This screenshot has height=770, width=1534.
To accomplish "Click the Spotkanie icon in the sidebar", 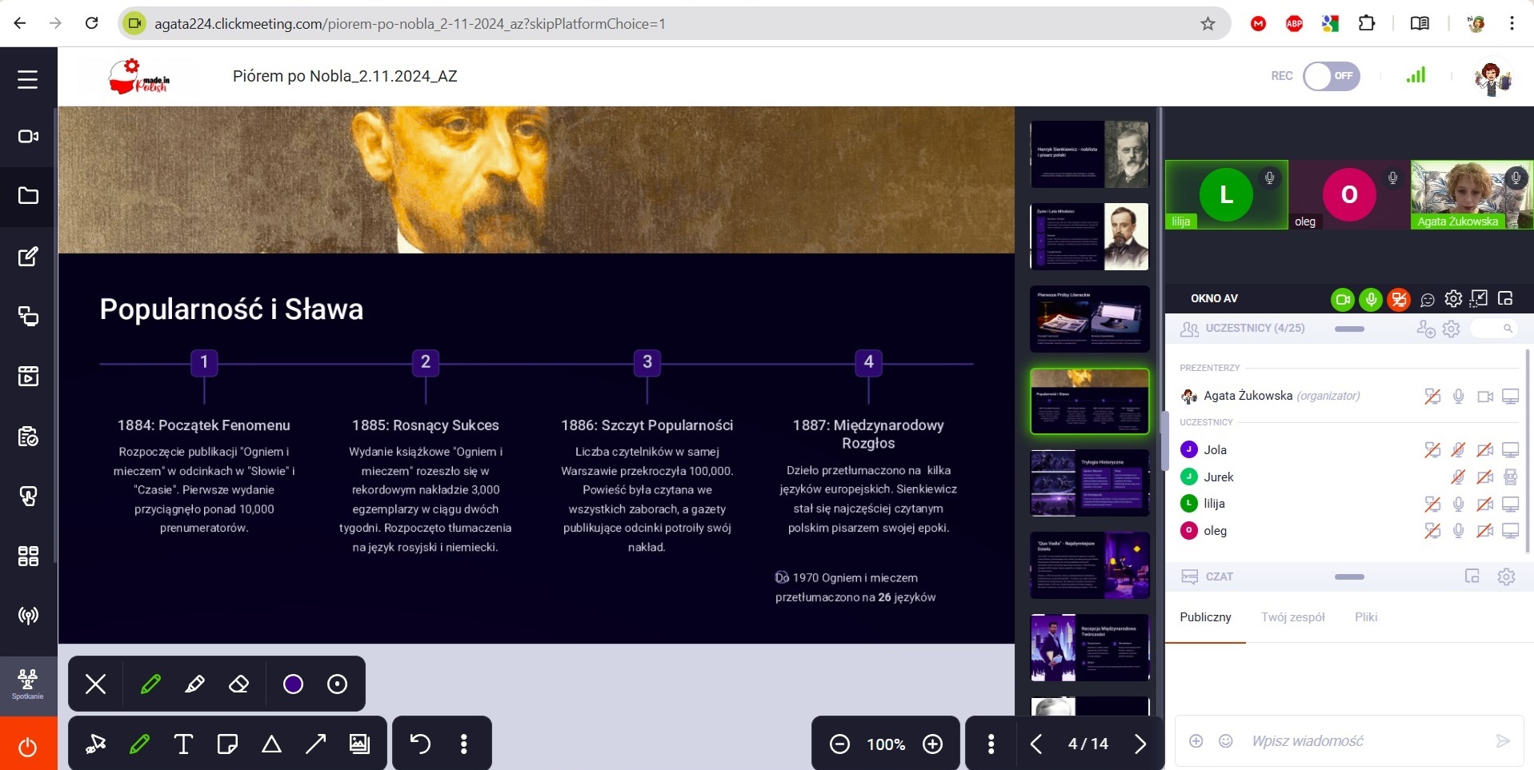I will (x=28, y=685).
